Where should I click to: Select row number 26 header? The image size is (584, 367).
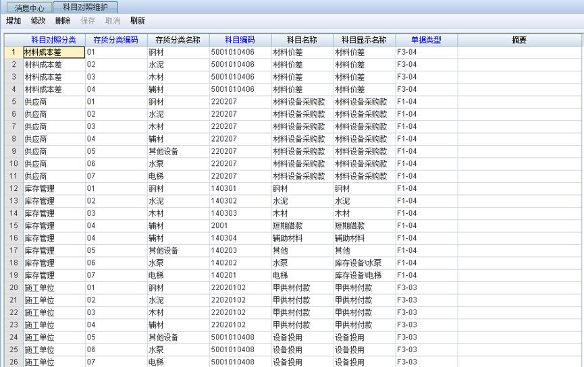point(14,362)
